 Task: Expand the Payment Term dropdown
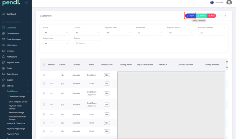(118, 33)
